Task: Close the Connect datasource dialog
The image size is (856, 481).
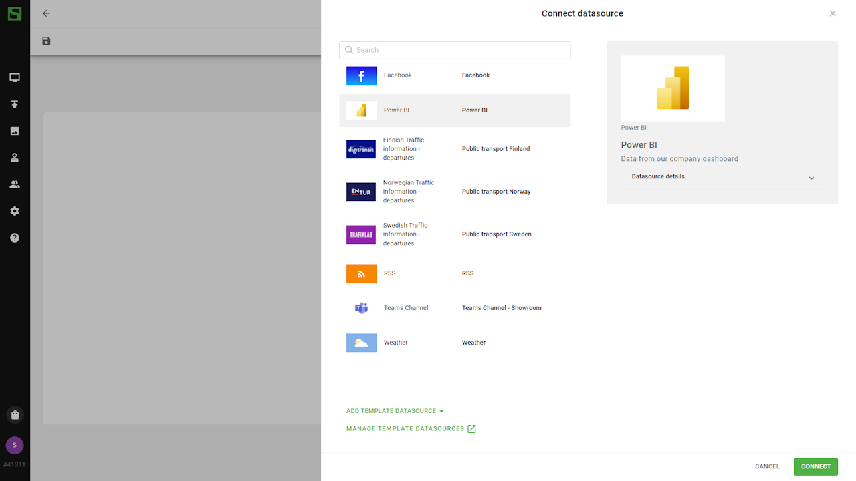Action: pos(833,13)
